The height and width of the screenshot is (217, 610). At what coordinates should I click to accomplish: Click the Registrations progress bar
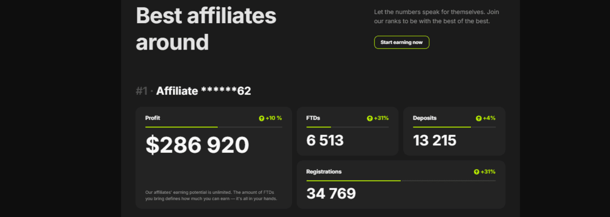click(401, 180)
